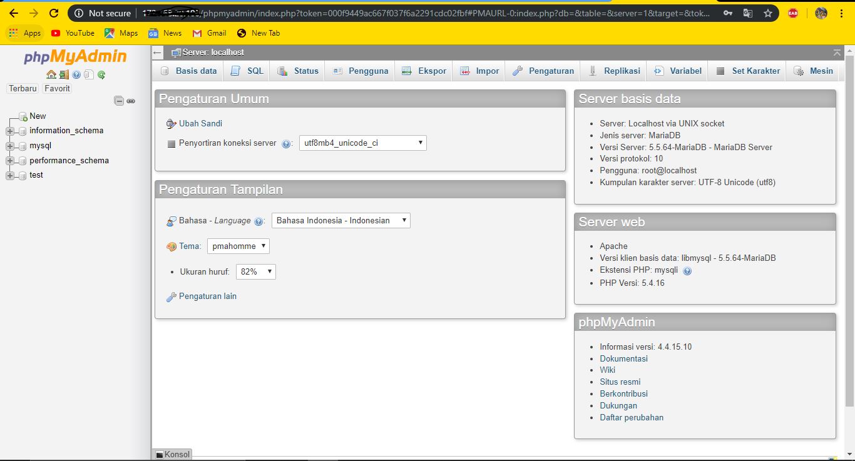Screen dimensions: 855x461
Task: Open the utf8mb4_unicode_ci collation dropdown
Action: click(362, 143)
